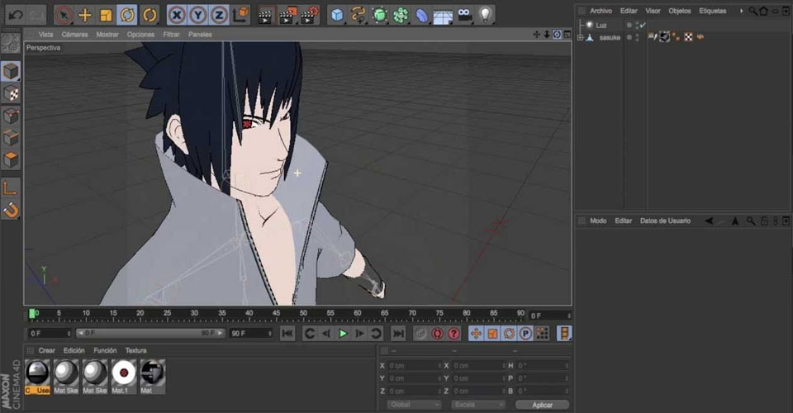Open Objetos menu in Object Manager
This screenshot has width=793, height=413.
pos(680,11)
